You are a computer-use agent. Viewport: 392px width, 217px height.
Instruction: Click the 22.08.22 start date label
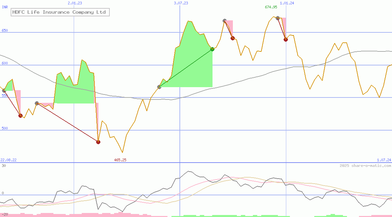coord(8,160)
